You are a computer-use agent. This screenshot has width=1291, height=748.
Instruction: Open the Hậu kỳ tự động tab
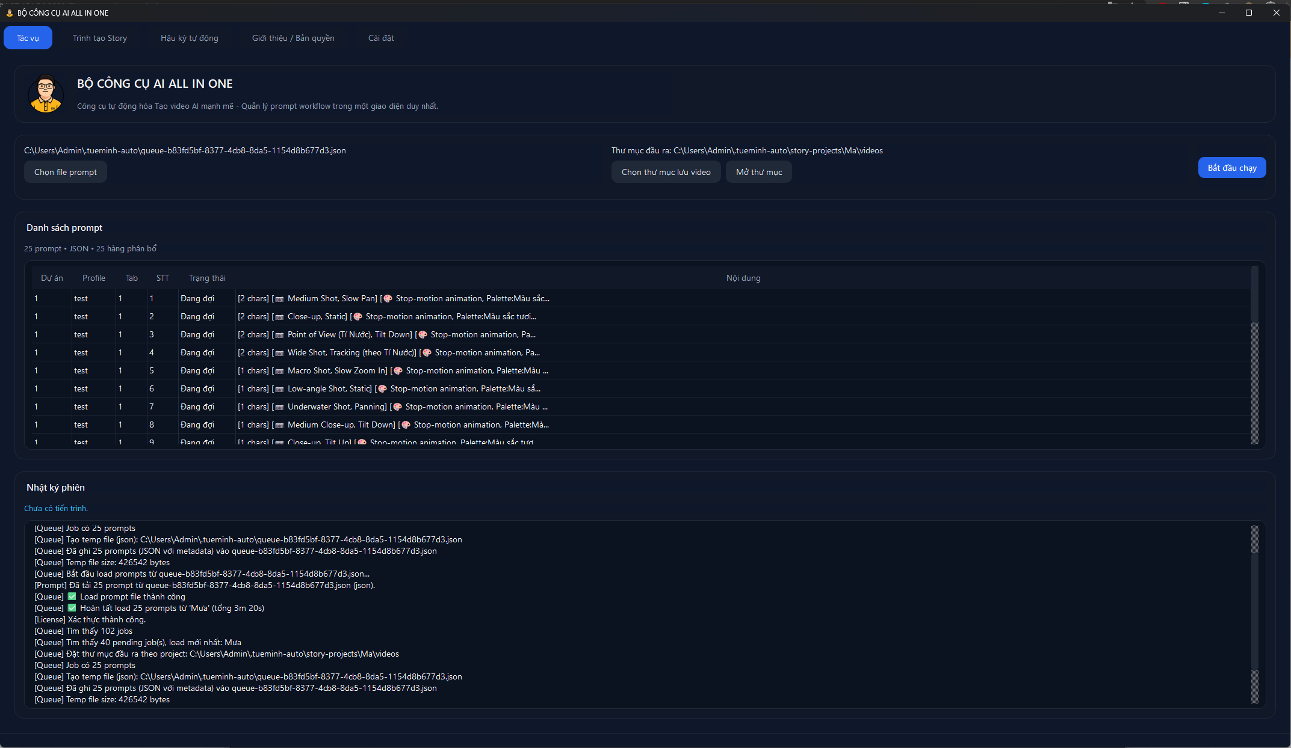click(189, 38)
